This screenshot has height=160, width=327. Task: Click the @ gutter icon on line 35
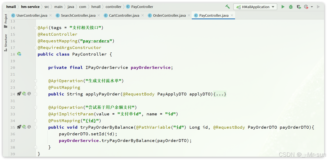pyautogui.click(x=29, y=127)
